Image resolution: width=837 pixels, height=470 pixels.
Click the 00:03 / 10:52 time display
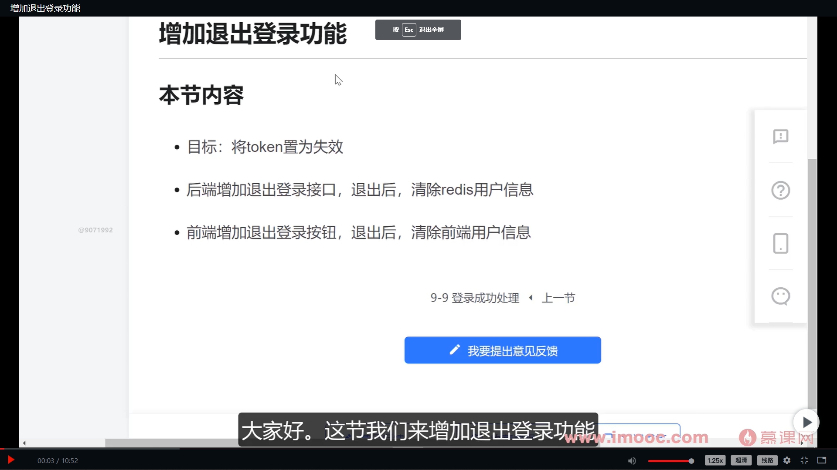click(58, 460)
